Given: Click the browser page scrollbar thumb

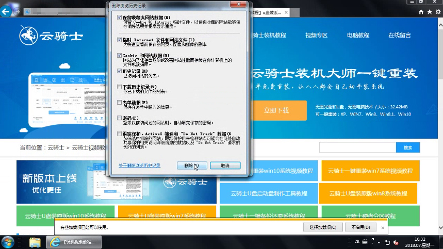Looking at the screenshot, I should tap(440, 54).
